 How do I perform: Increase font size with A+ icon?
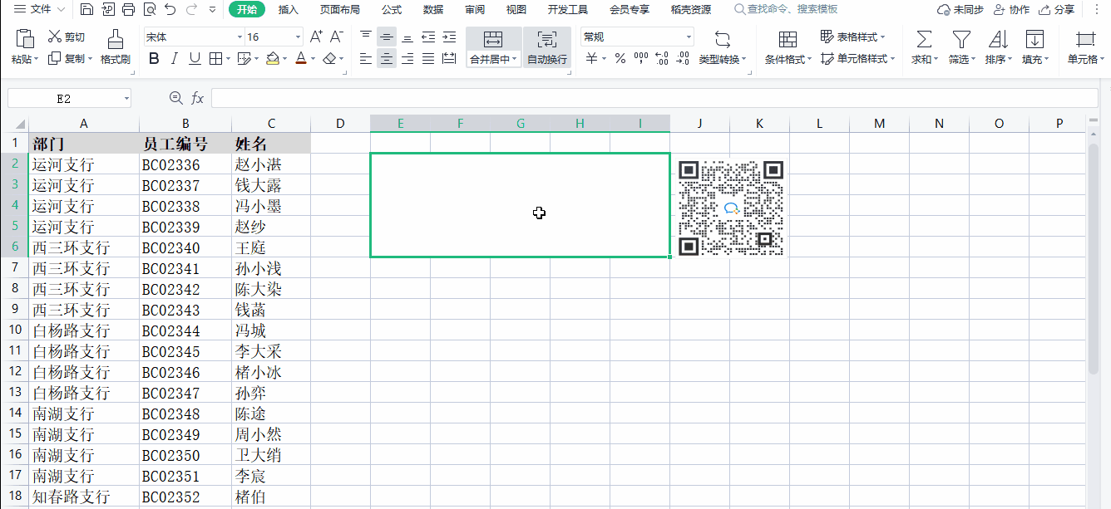tap(316, 37)
